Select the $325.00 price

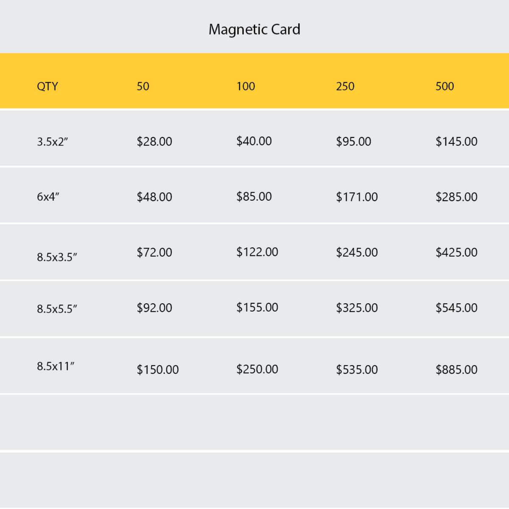357,308
